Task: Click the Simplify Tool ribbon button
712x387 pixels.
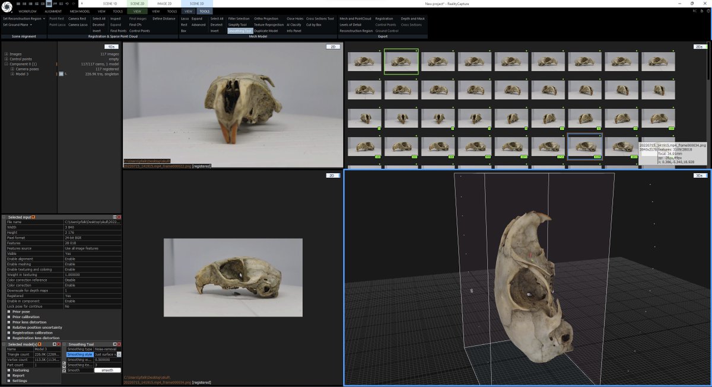Action: point(239,25)
